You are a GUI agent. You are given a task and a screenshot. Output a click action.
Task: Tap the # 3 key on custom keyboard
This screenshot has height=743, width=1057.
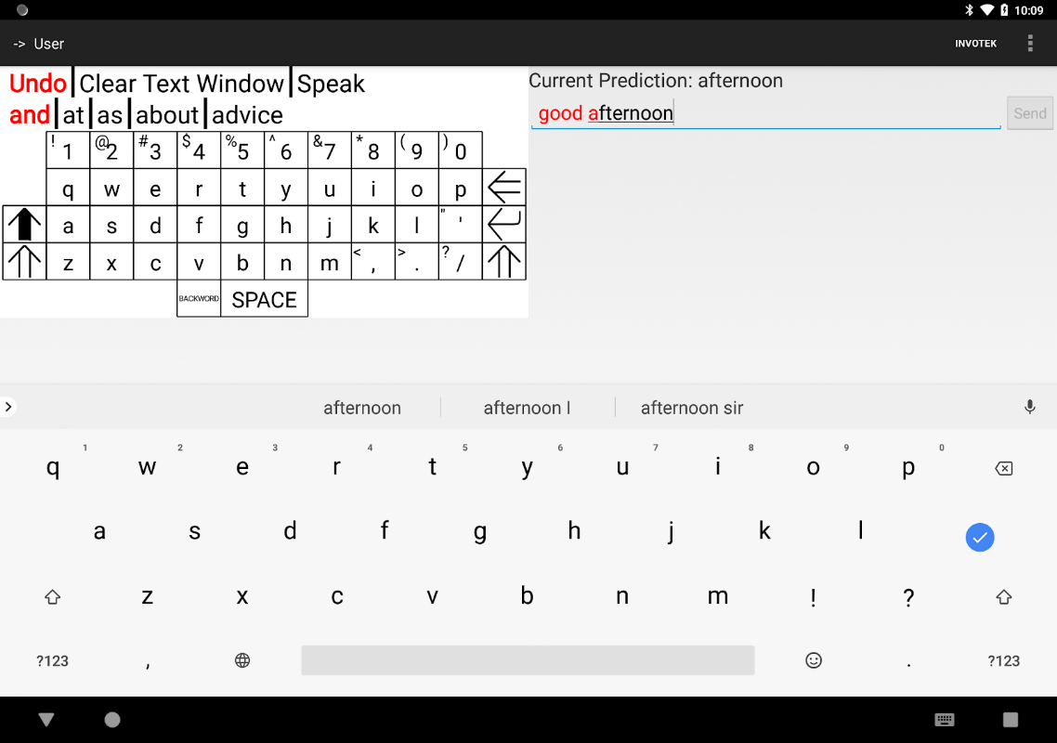pyautogui.click(x=155, y=150)
